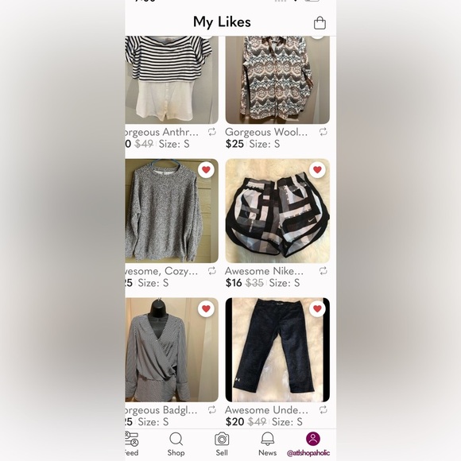Unlike the Nike shorts heart

pos(317,169)
